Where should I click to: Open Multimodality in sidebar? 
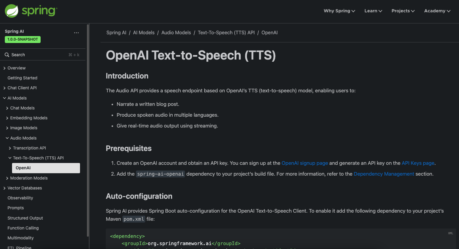[x=20, y=238]
